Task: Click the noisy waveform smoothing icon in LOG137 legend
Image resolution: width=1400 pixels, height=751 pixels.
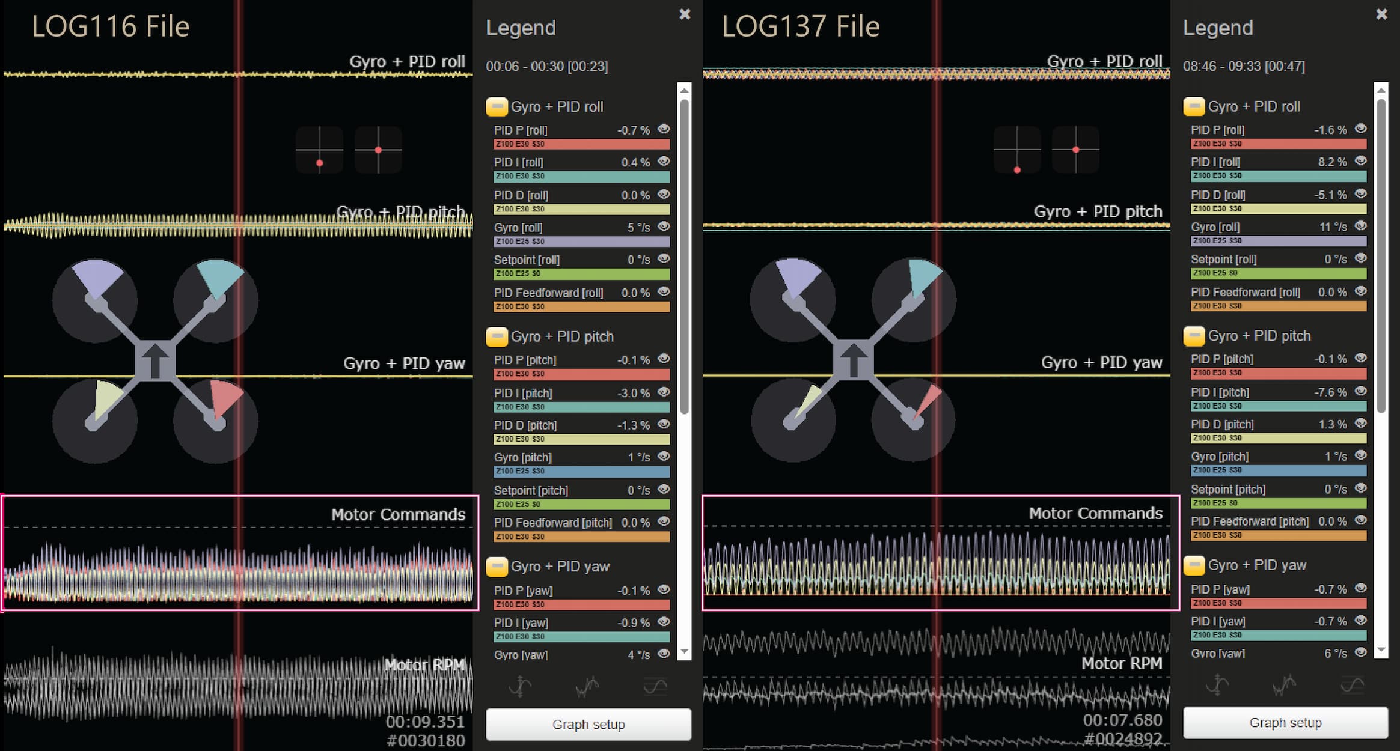Action: 1284,684
